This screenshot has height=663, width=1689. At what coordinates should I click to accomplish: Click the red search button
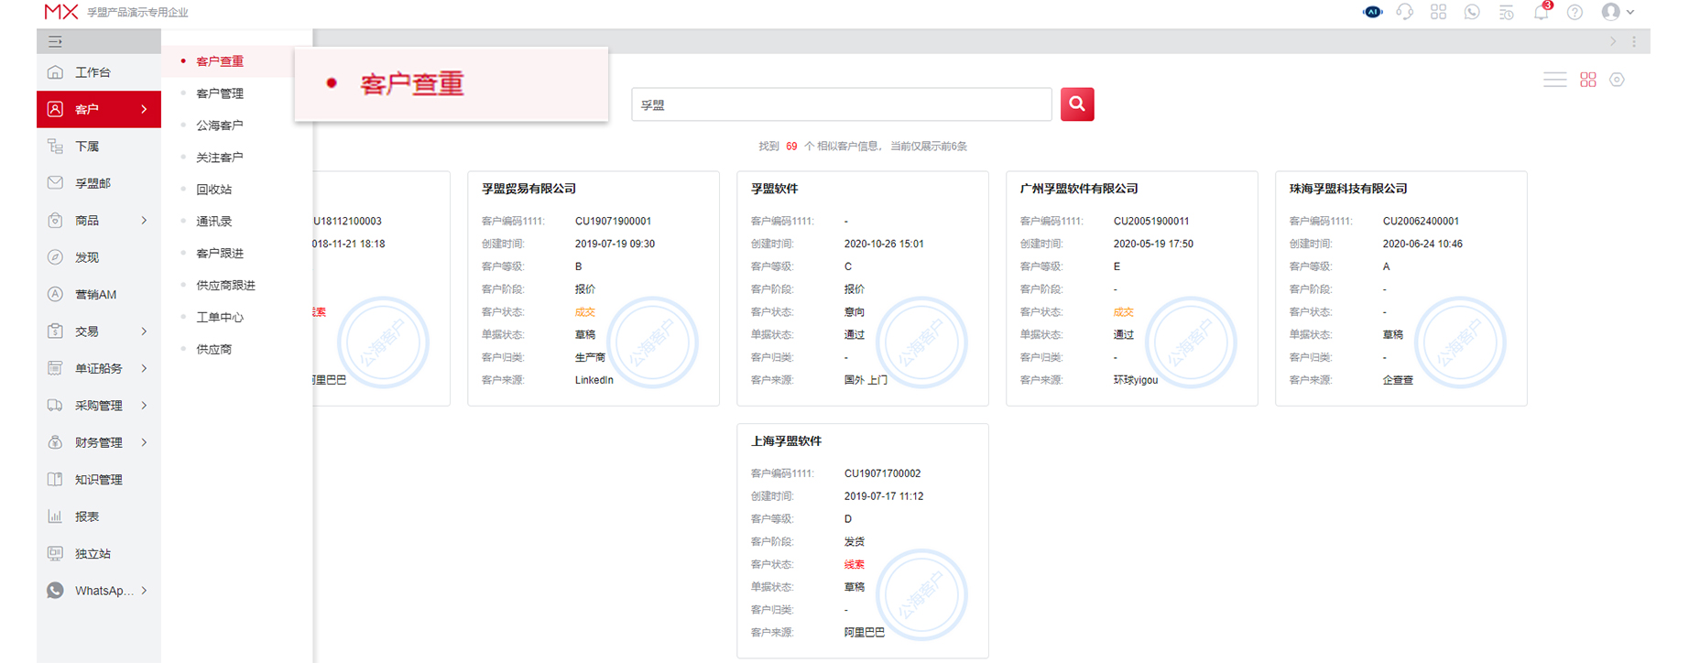pos(1077,103)
